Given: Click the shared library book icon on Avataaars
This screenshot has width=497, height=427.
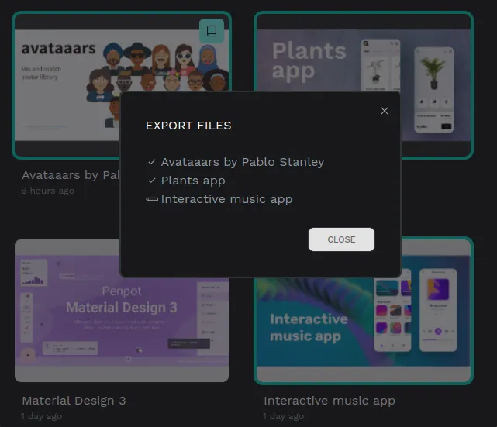Looking at the screenshot, I should tap(212, 32).
